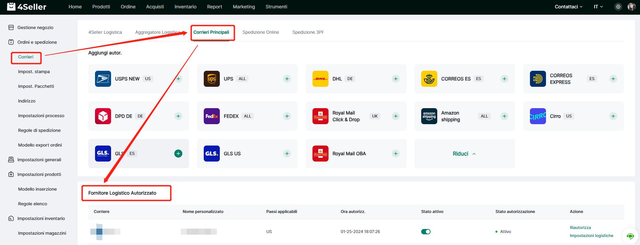The width and height of the screenshot is (640, 245).
Task: Open the Report menu
Action: pos(214,7)
